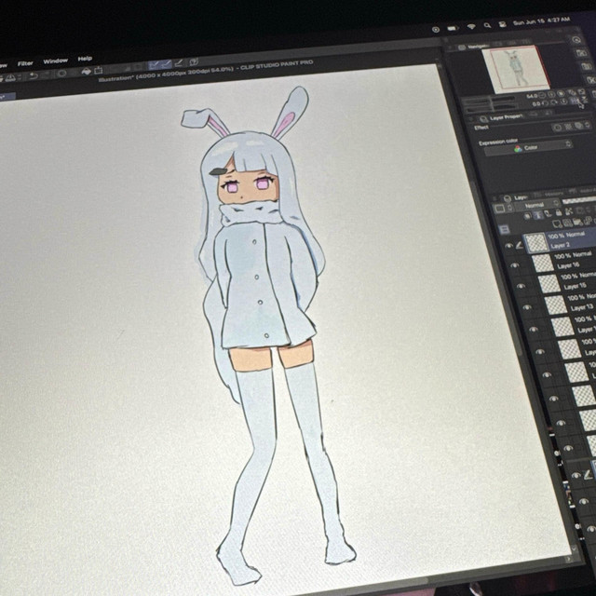Screen dimensions: 596x596
Task: Select the Layer 16 thumbnail
Action: coord(543,263)
